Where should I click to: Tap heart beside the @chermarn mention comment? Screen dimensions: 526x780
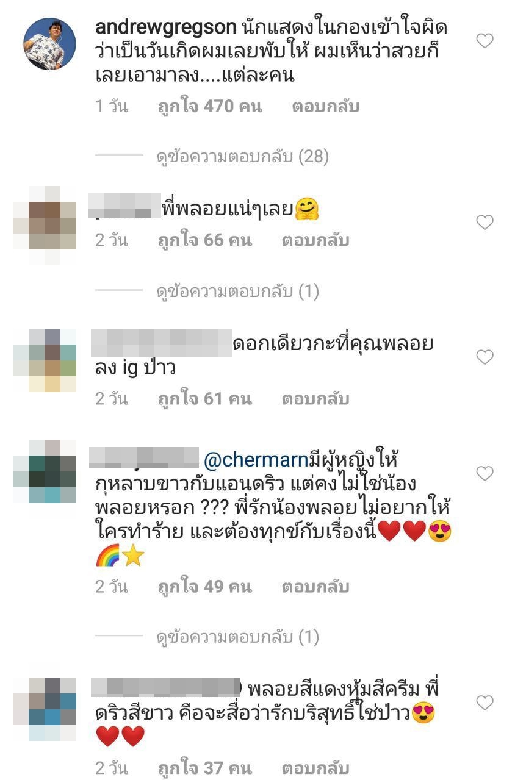485,473
